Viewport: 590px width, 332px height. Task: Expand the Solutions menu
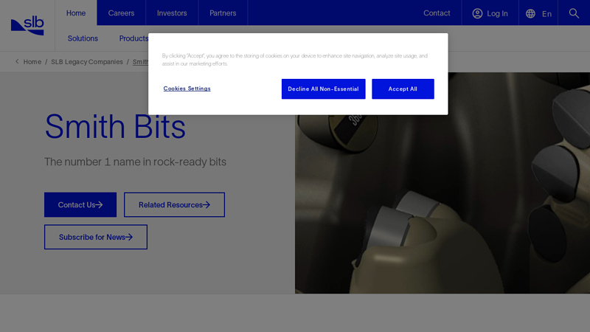(x=83, y=38)
